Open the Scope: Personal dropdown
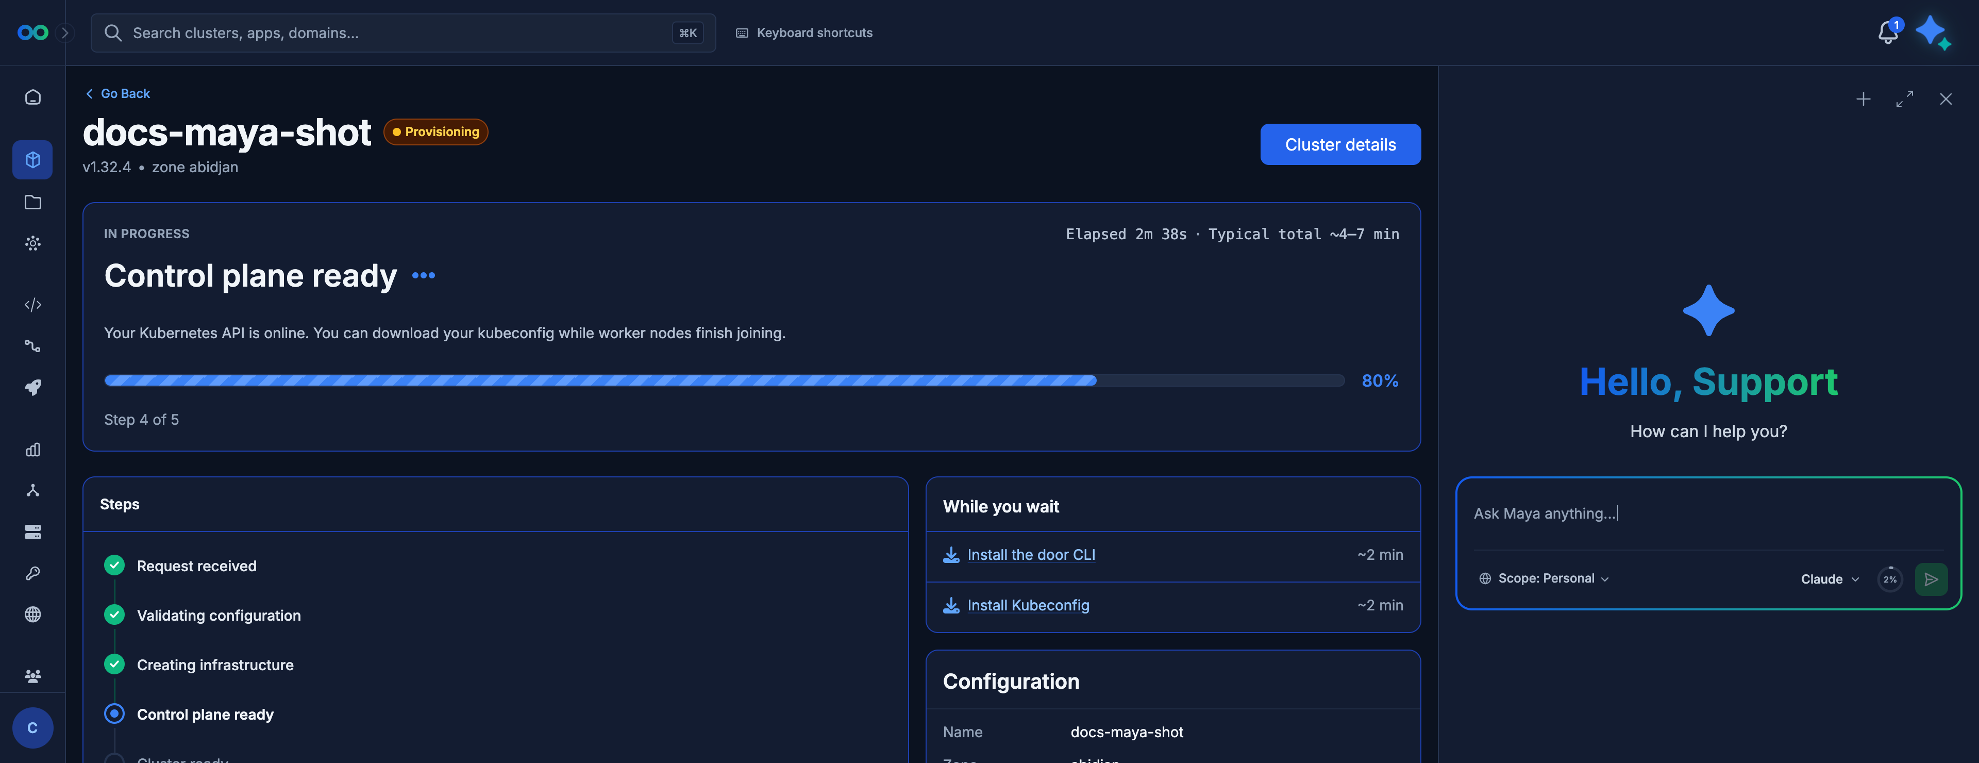This screenshot has width=1979, height=763. [1544, 578]
